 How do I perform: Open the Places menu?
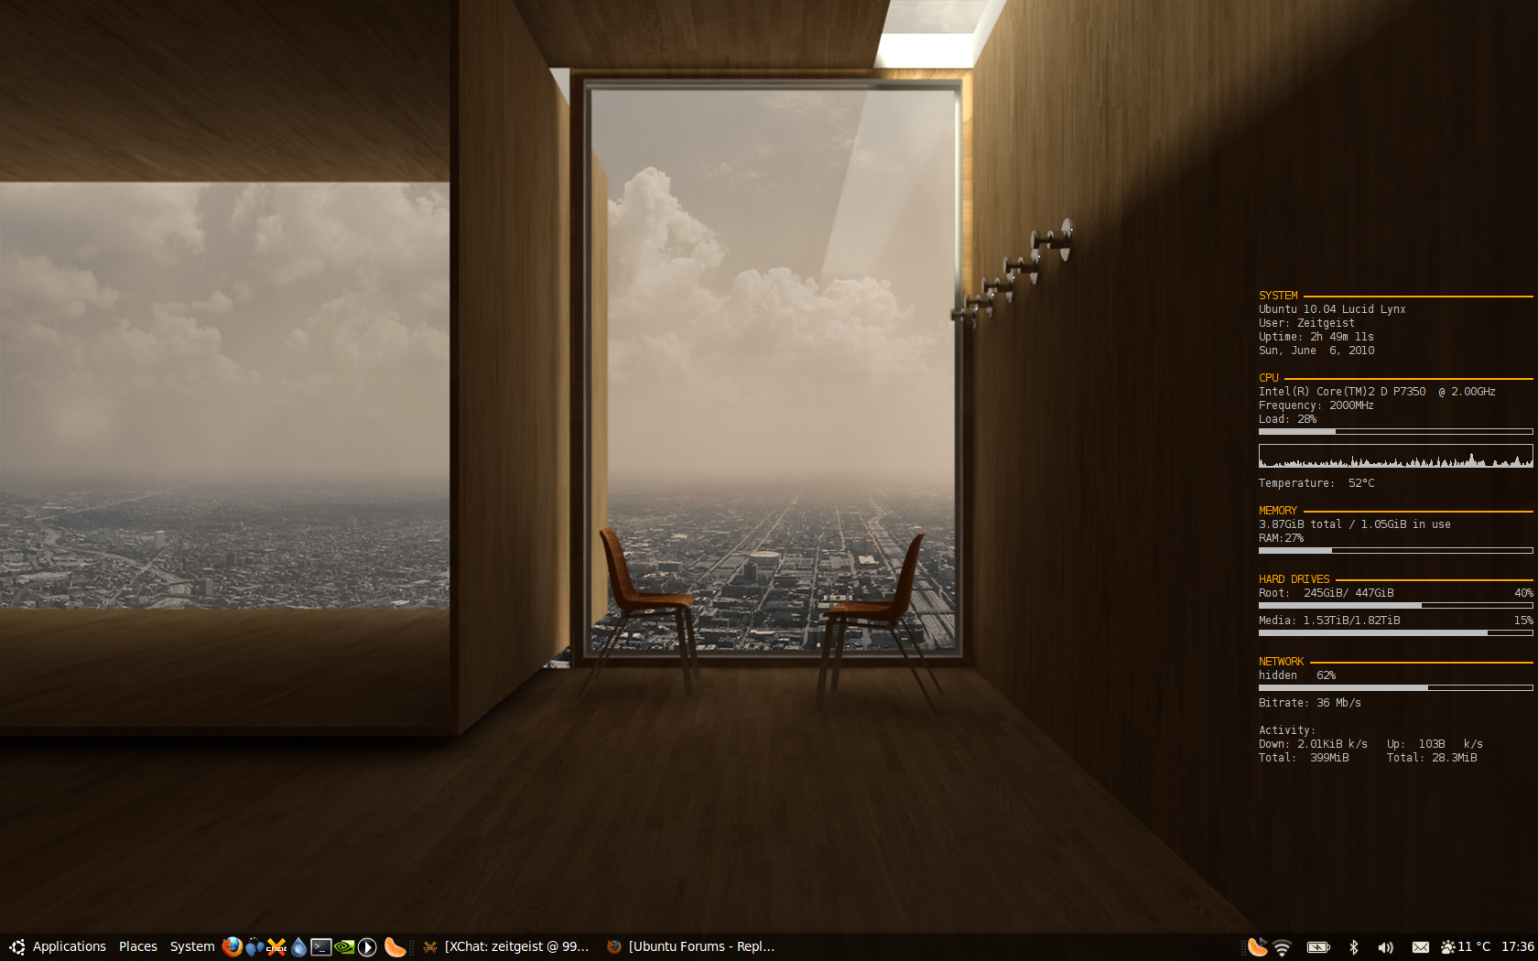coord(138,946)
